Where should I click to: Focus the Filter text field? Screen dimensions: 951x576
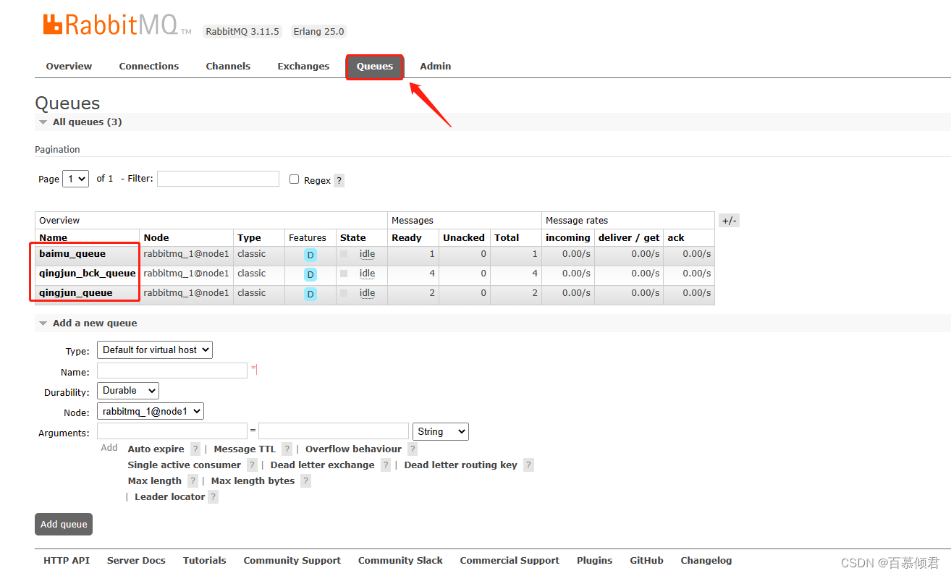point(218,179)
